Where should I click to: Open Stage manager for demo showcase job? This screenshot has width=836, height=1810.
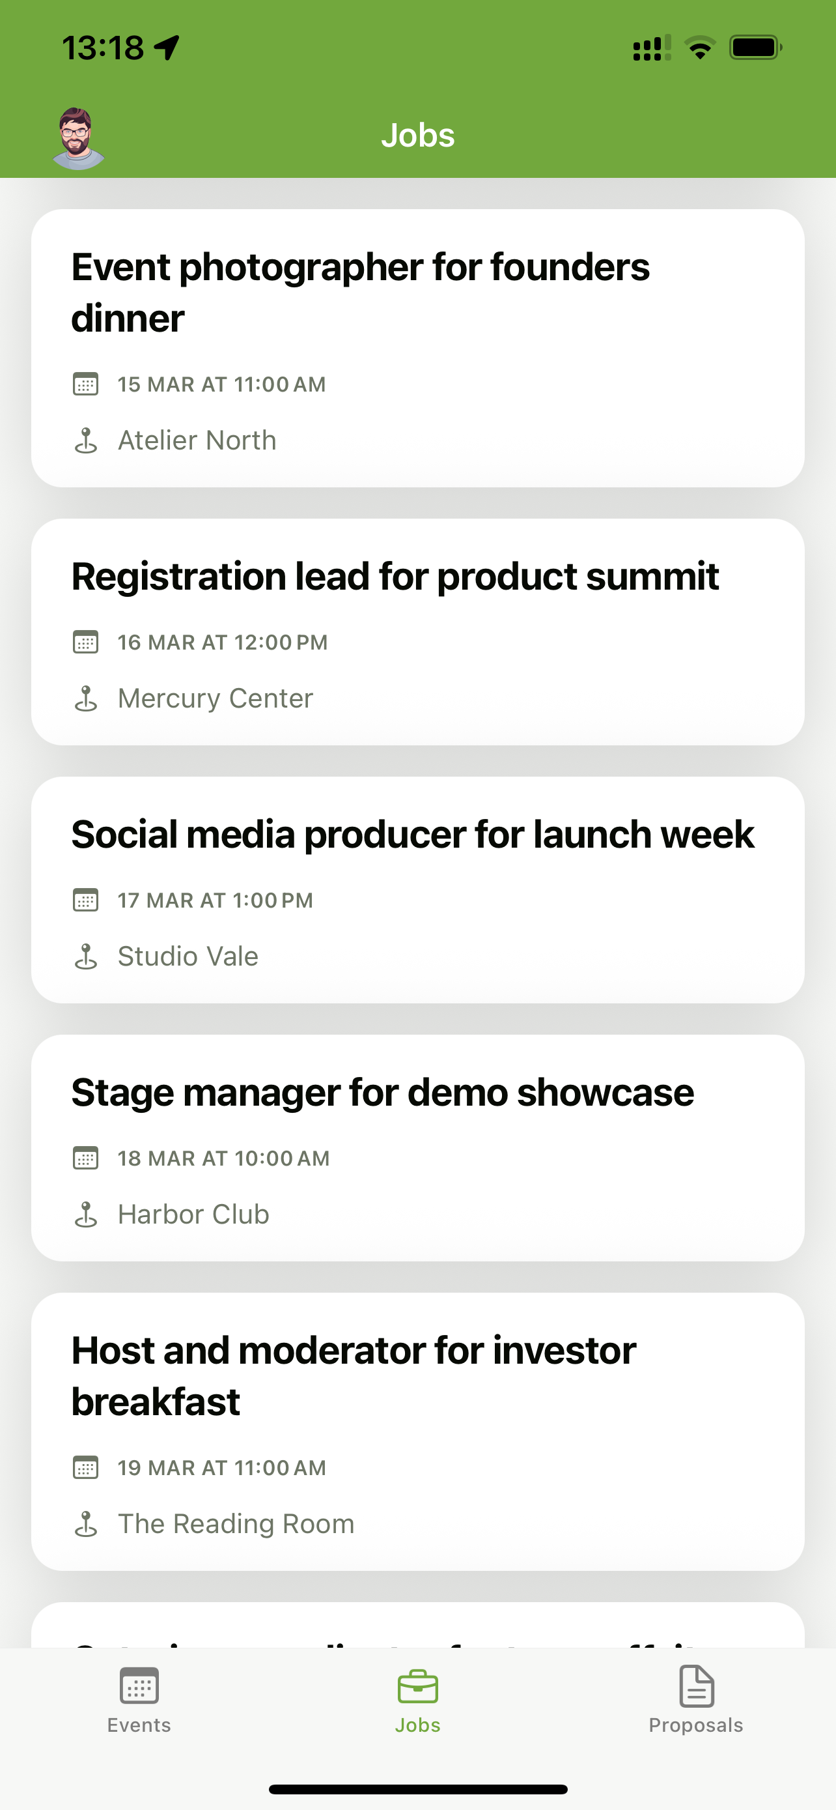[x=383, y=1092]
